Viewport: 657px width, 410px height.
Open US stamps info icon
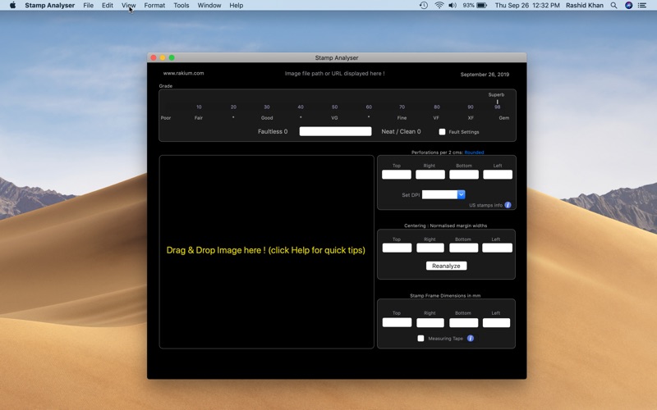tap(508, 205)
